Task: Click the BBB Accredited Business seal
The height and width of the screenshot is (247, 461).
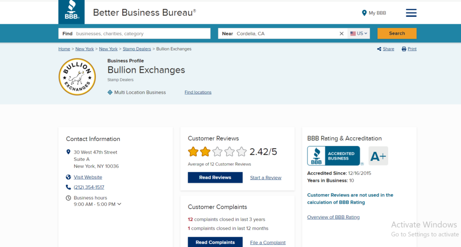Action: 334,156
